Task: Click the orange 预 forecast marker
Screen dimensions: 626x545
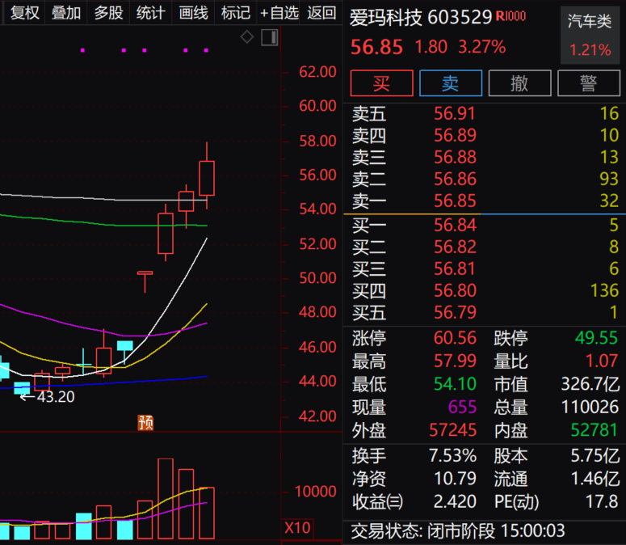Action: click(145, 422)
